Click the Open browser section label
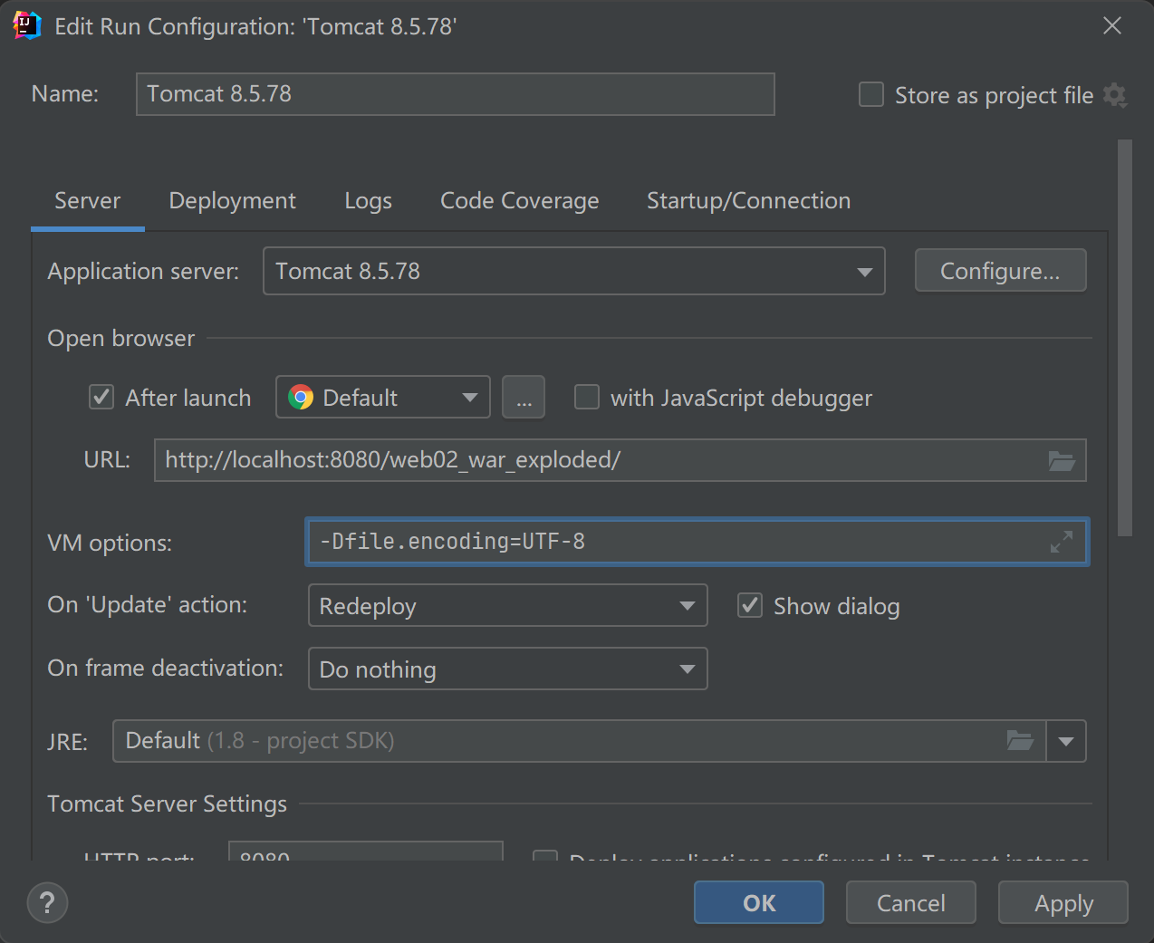1154x943 pixels. point(121,338)
